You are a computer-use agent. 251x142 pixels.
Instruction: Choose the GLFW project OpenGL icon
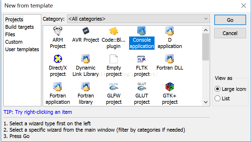click(x=114, y=86)
